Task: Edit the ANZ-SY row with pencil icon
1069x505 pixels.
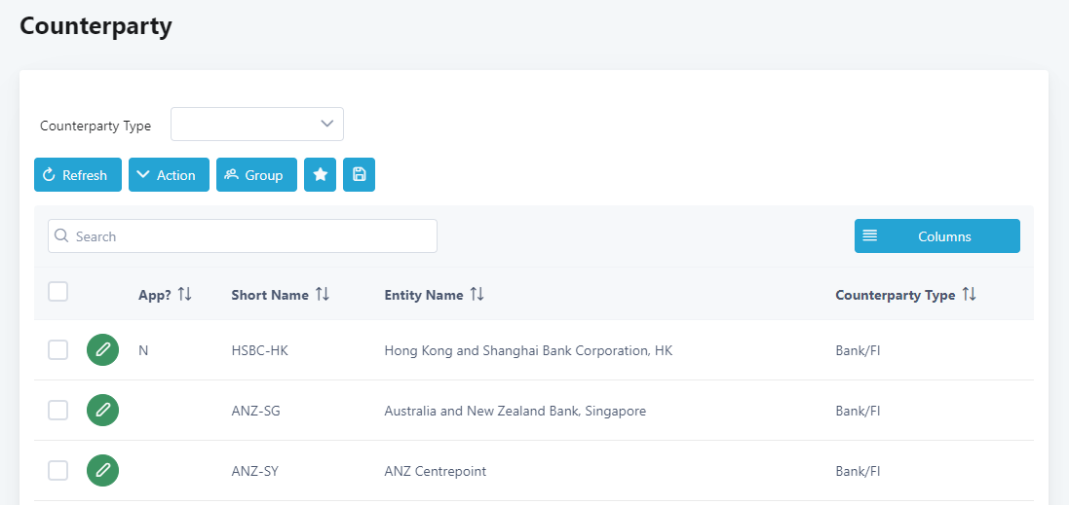Action: pos(102,471)
